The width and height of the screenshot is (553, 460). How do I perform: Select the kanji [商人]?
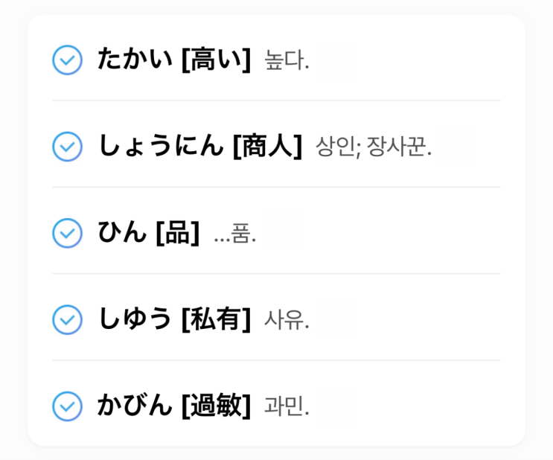pyautogui.click(x=267, y=146)
